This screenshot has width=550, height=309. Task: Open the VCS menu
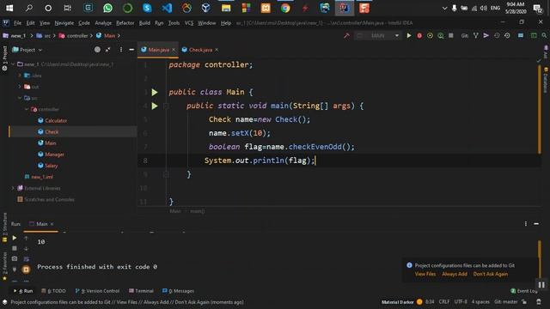point(189,23)
